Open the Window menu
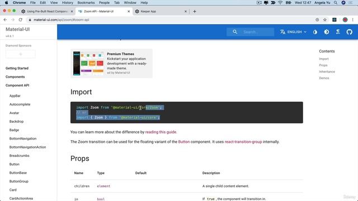 (130, 3)
